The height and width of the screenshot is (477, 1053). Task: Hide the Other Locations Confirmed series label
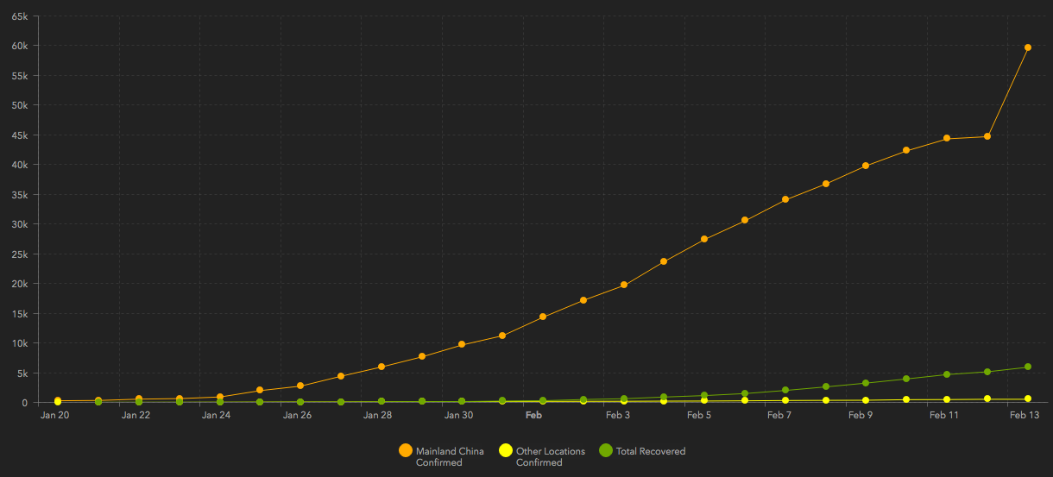(x=550, y=456)
